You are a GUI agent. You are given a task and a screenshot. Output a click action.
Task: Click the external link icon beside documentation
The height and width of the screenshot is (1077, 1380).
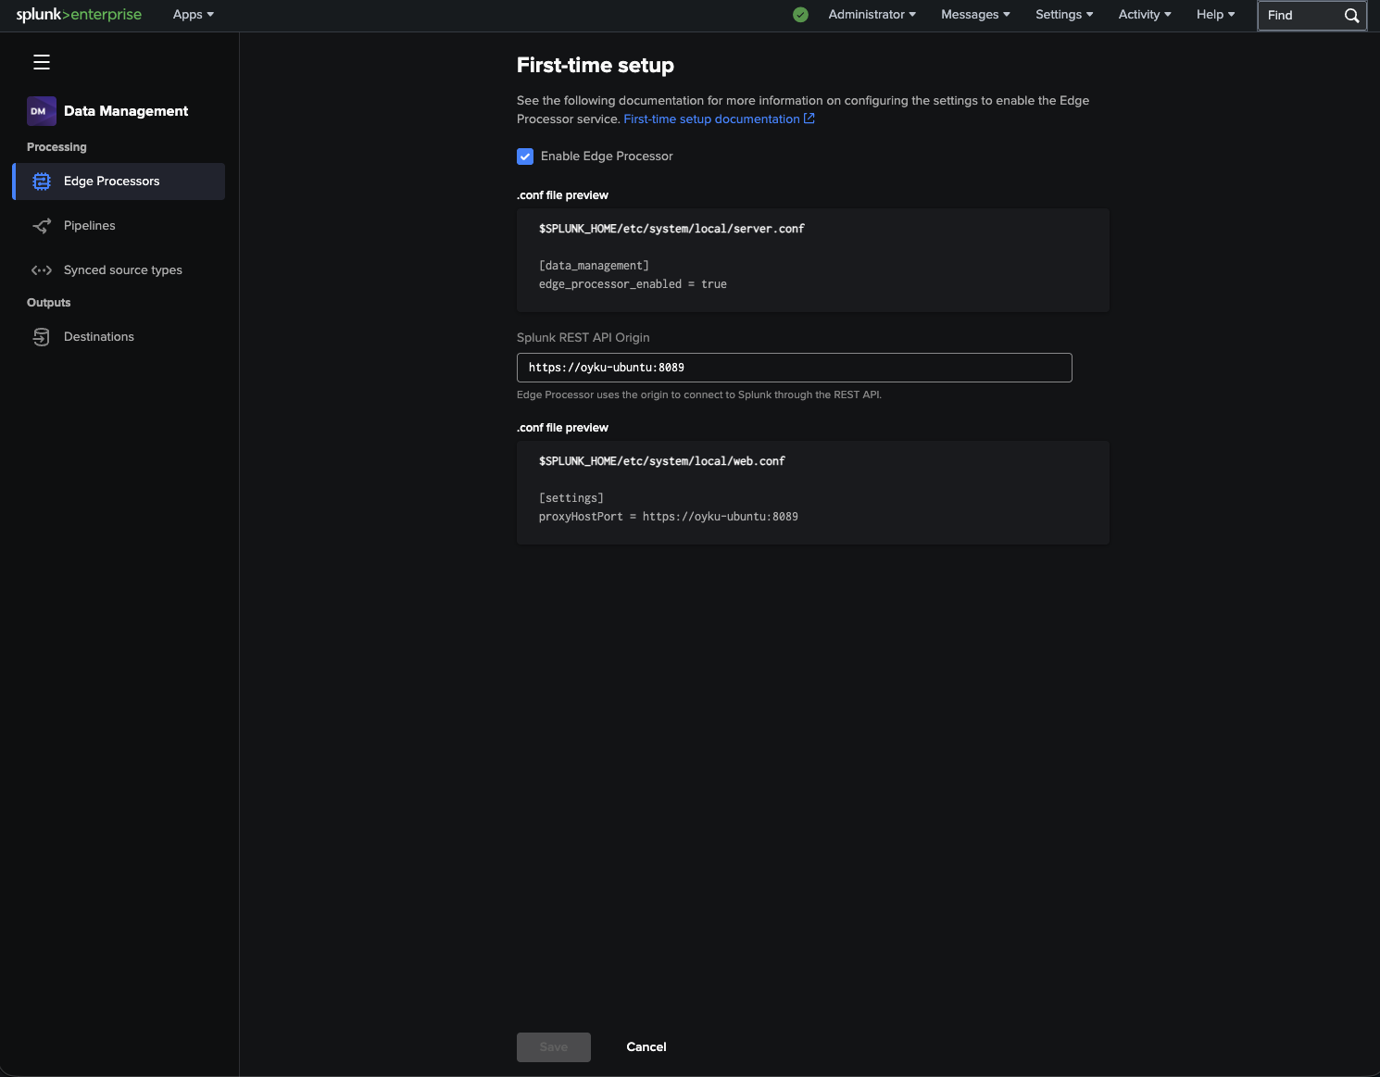(x=809, y=119)
